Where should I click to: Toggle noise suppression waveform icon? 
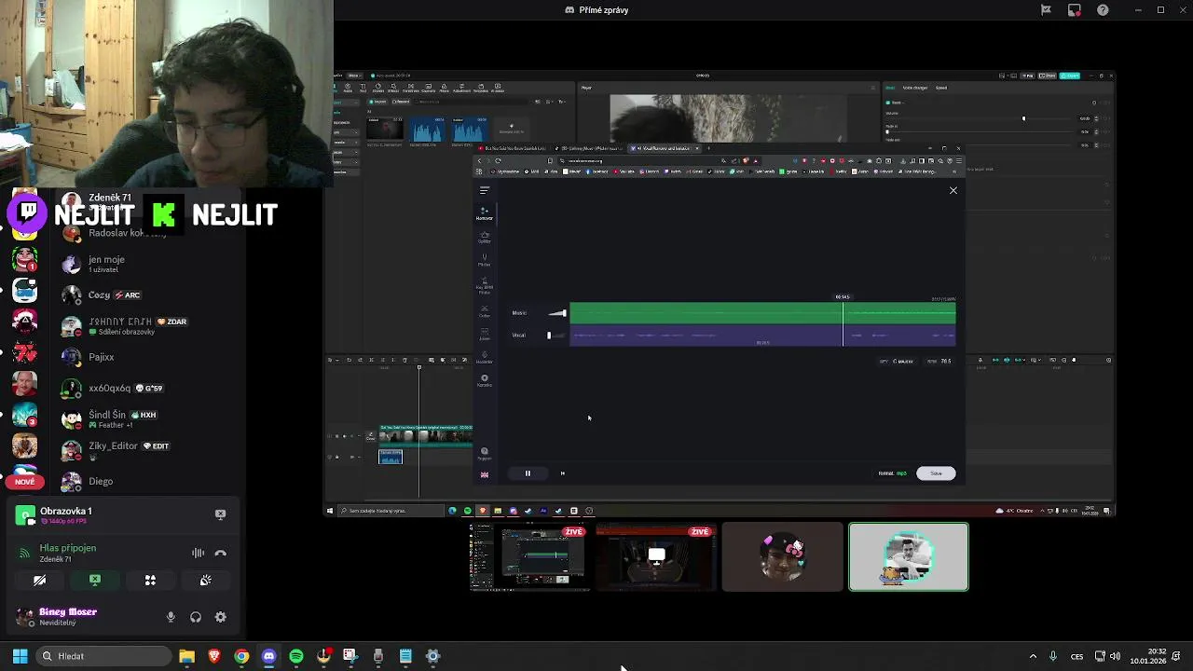(x=198, y=553)
